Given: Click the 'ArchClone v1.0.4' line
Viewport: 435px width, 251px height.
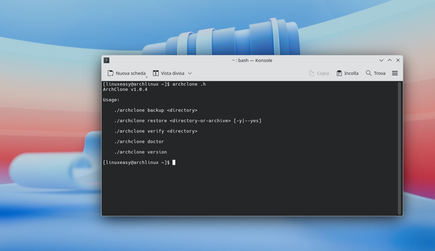Looking at the screenshot, I should [x=125, y=89].
